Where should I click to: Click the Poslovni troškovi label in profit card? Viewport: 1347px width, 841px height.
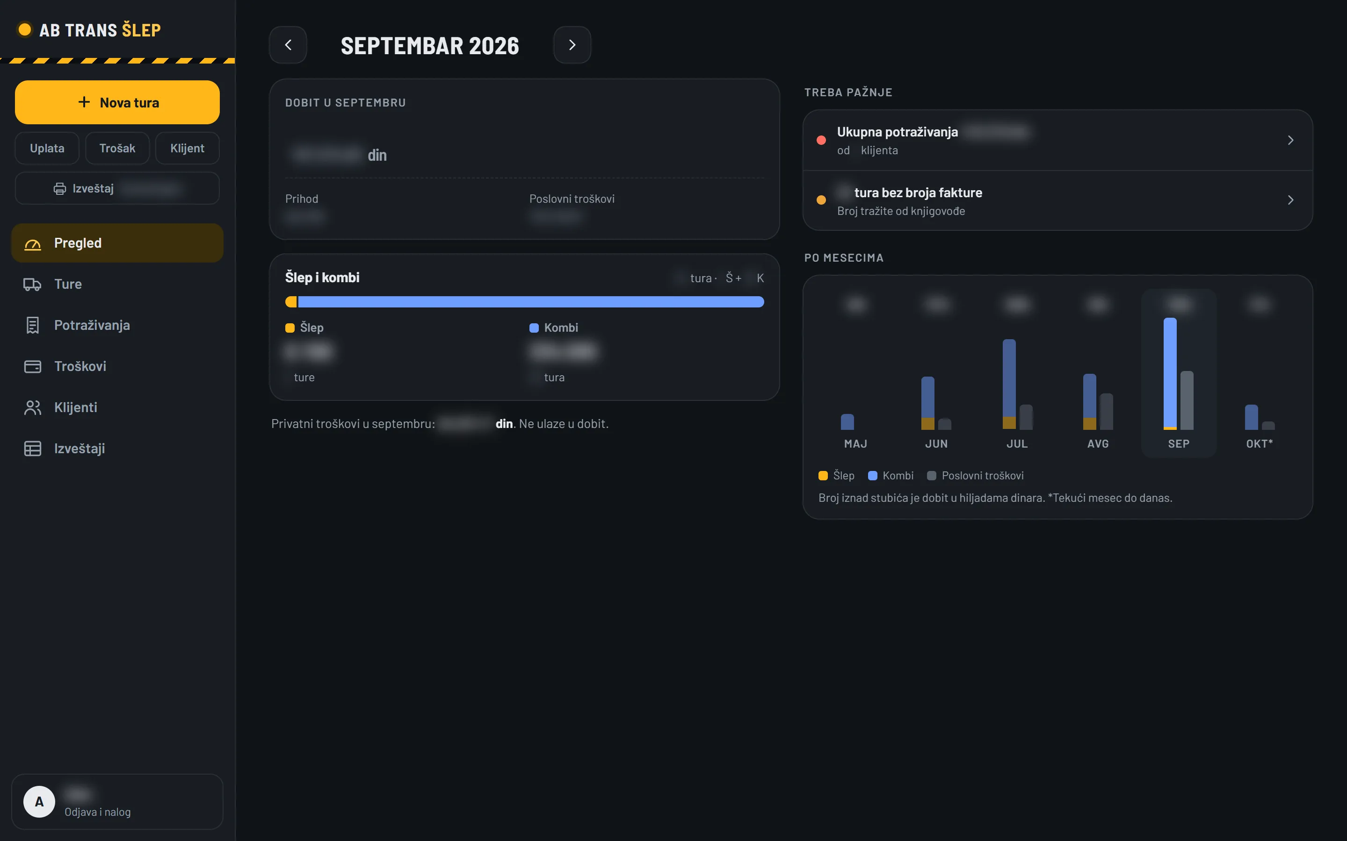coord(572,199)
